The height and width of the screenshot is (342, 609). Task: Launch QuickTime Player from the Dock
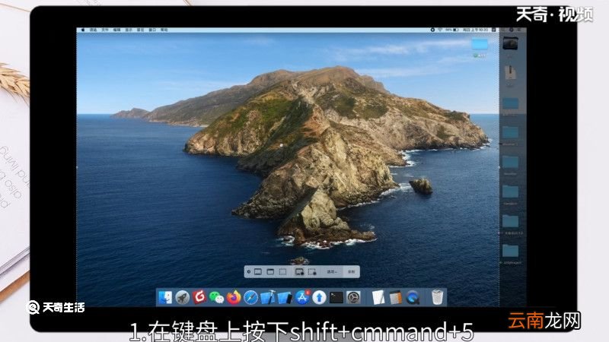pos(413,297)
